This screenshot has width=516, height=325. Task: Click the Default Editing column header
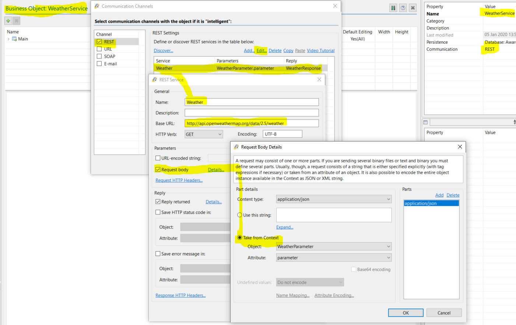358,32
